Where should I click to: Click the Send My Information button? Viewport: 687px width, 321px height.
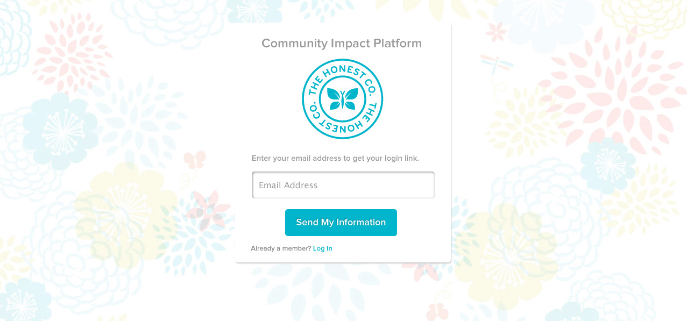coord(341,223)
